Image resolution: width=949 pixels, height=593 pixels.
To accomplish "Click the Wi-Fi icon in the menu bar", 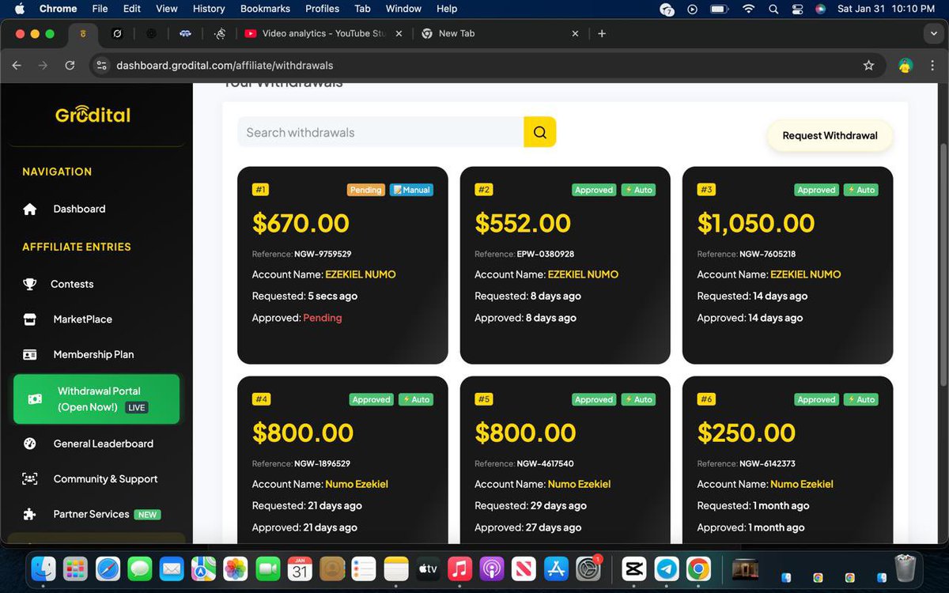I will 748,9.
